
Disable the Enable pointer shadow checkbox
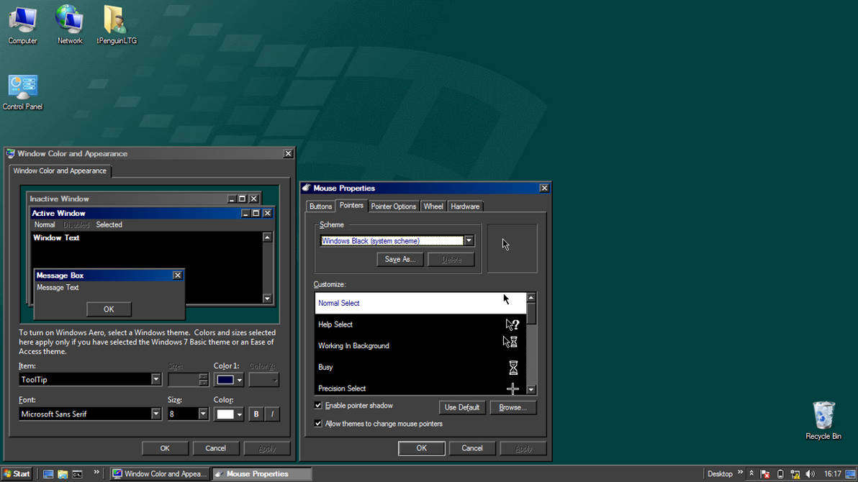pyautogui.click(x=318, y=405)
